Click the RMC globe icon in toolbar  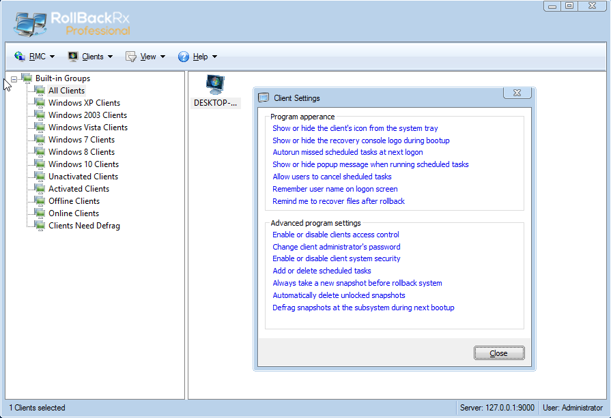(x=20, y=57)
